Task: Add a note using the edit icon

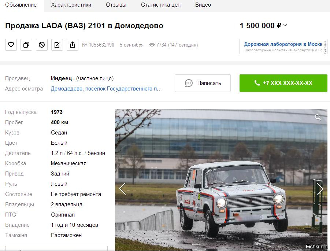Action: 57,45
